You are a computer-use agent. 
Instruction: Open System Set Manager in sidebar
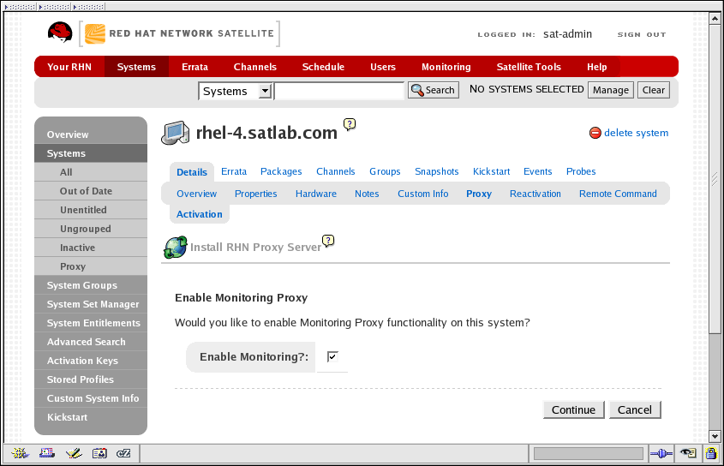pos(91,304)
